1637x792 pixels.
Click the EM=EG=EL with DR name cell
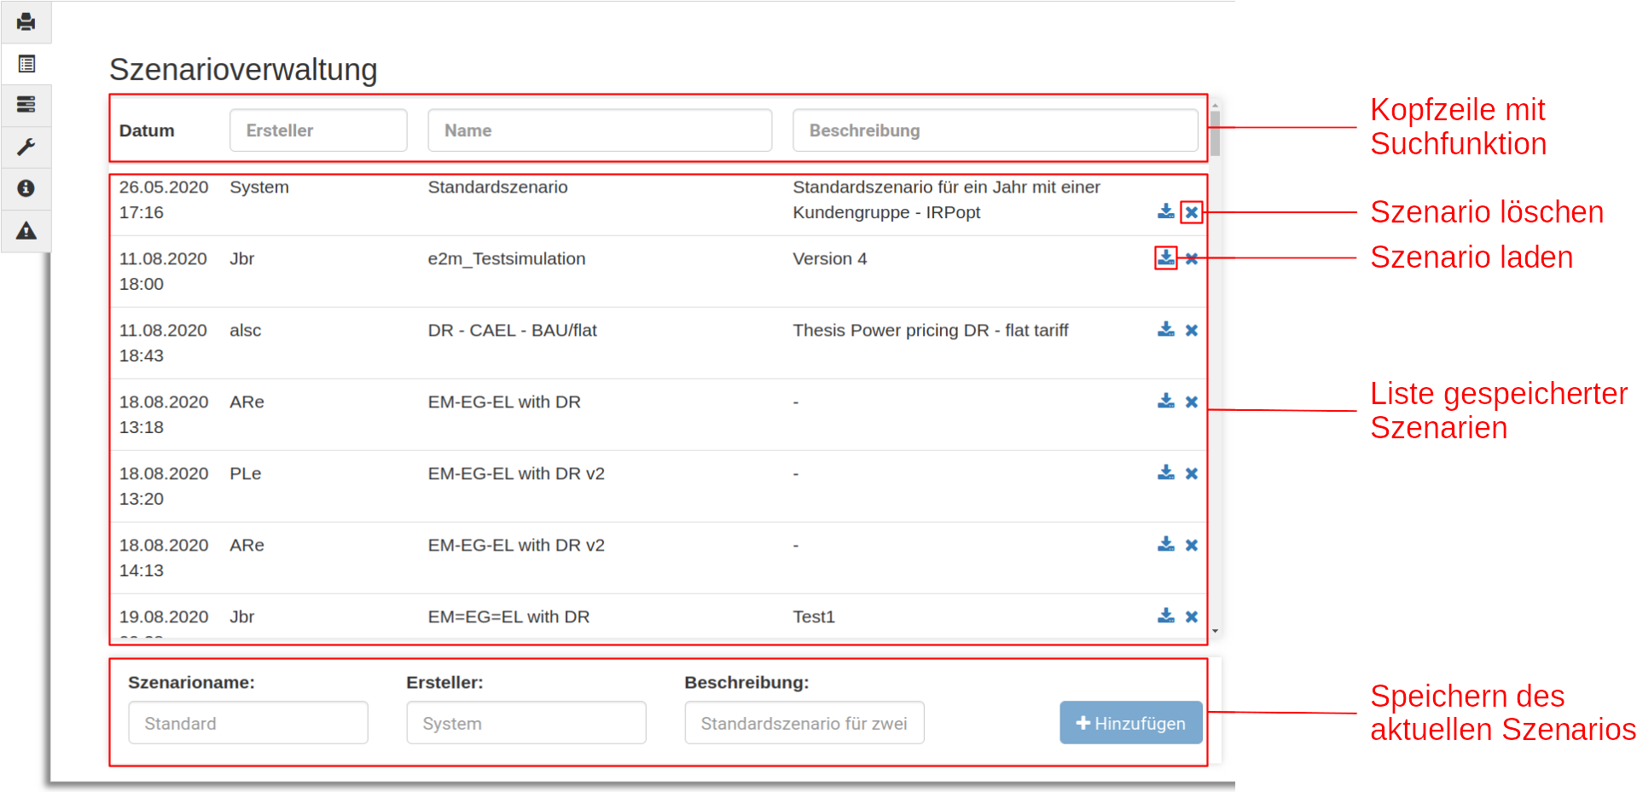(x=508, y=616)
